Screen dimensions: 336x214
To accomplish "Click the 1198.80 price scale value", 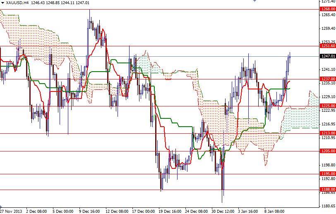I will pos(328,165).
